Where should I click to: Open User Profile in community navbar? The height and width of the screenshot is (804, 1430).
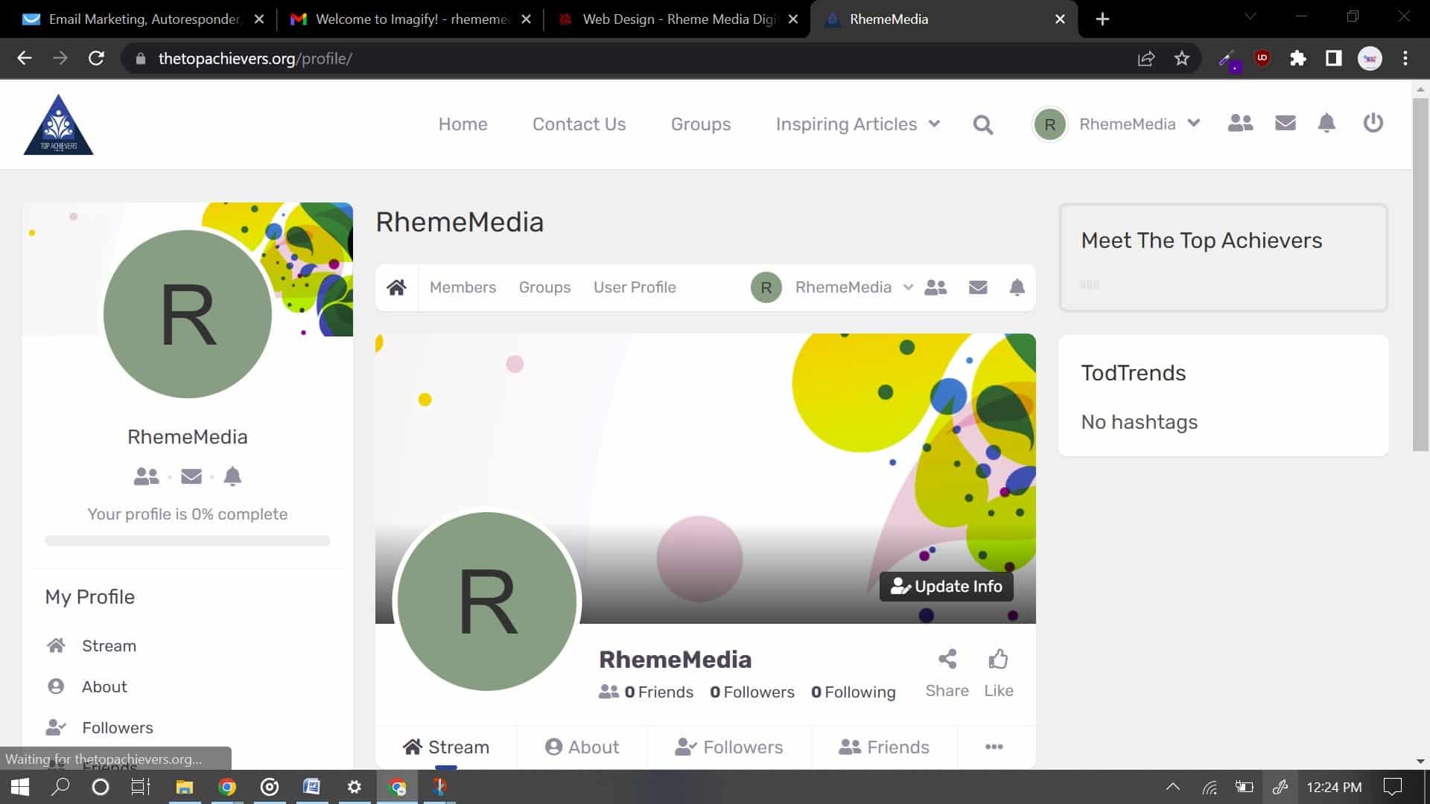635,287
